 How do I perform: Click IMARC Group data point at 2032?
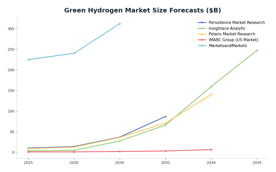pos(165,151)
